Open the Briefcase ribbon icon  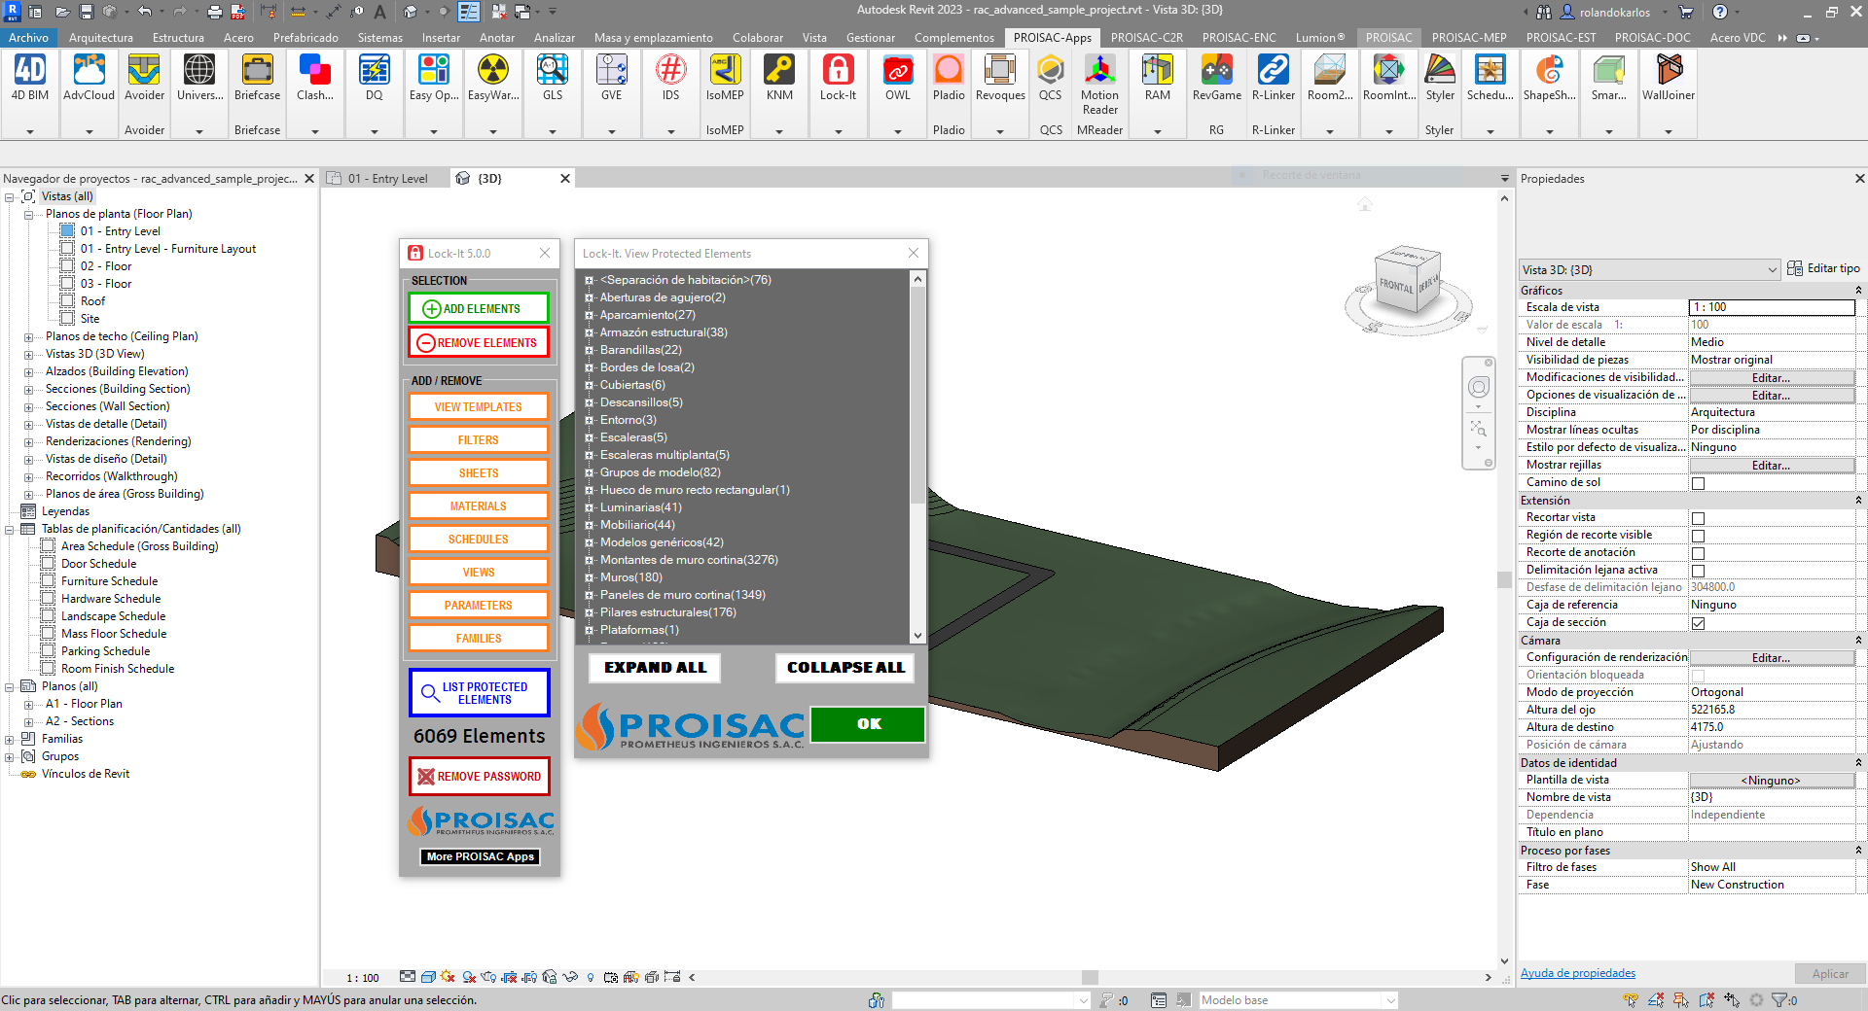[x=257, y=78]
